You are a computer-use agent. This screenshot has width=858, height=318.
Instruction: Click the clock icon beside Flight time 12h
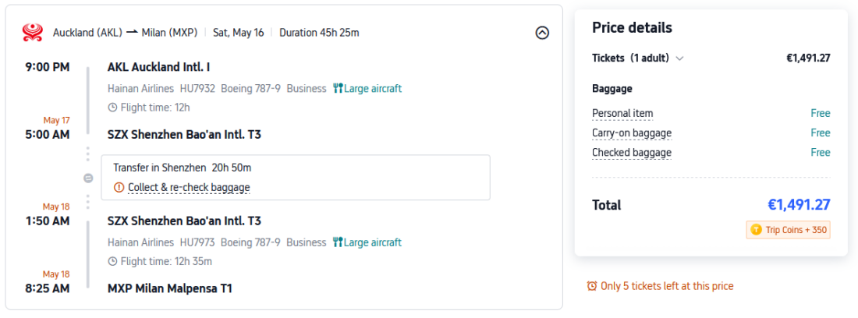112,108
